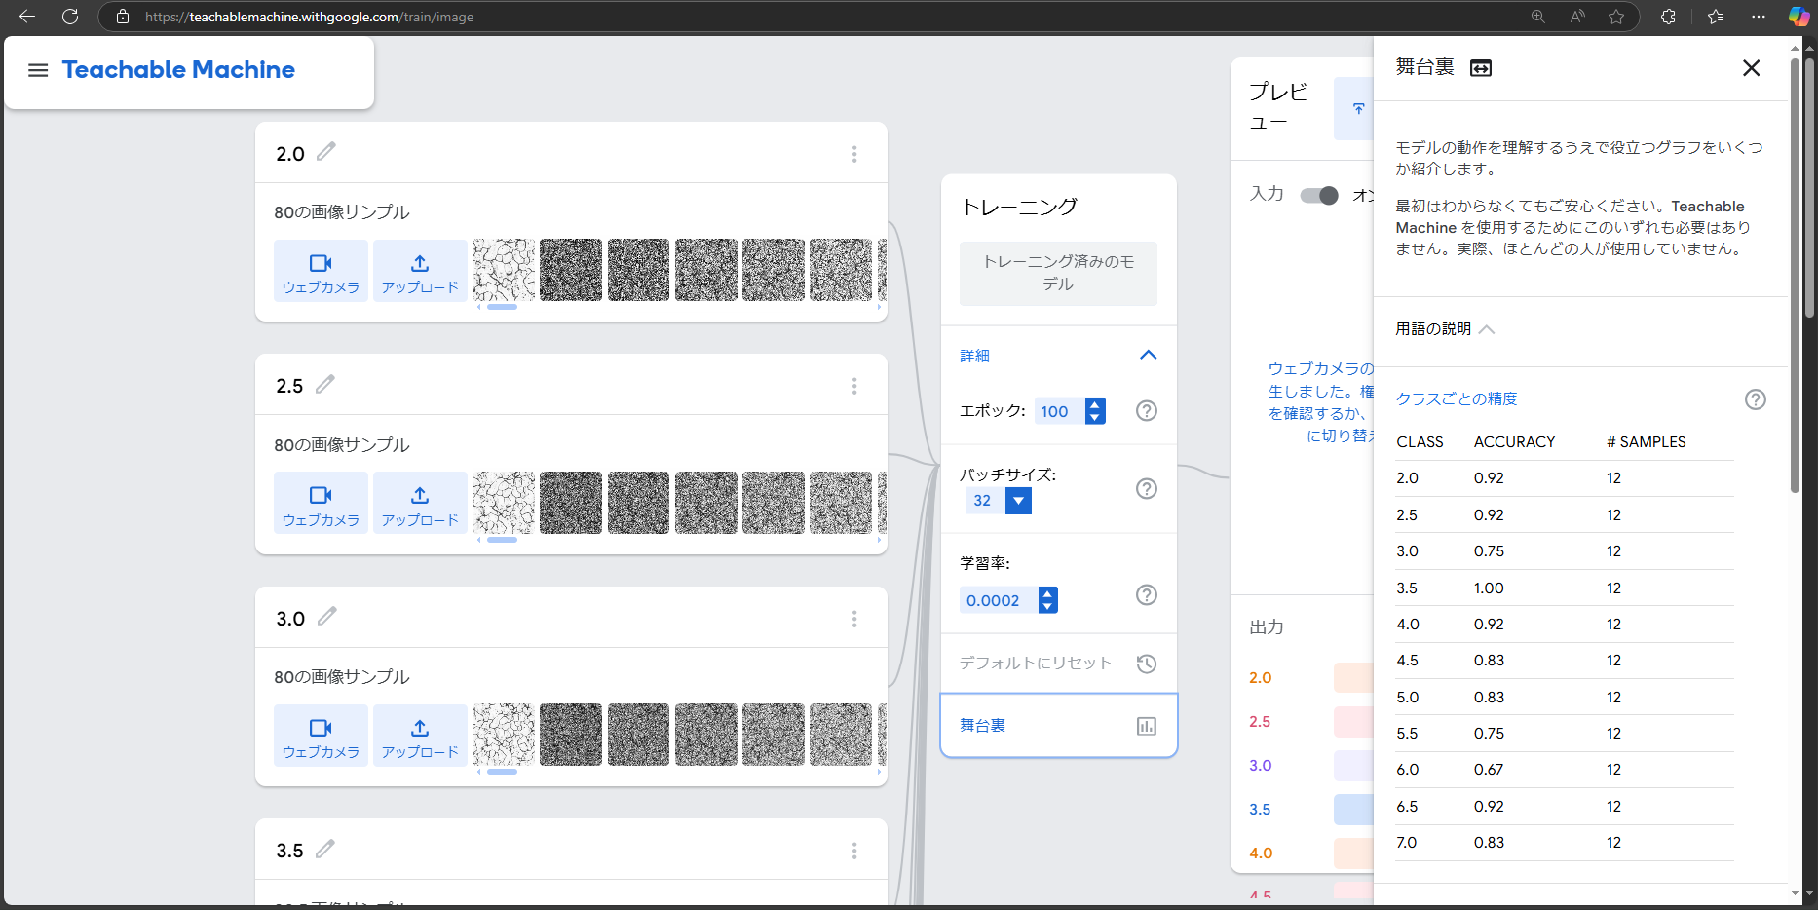The height and width of the screenshot is (910, 1818).
Task: Click the class 3.0 sample scrollbar
Action: (x=502, y=772)
